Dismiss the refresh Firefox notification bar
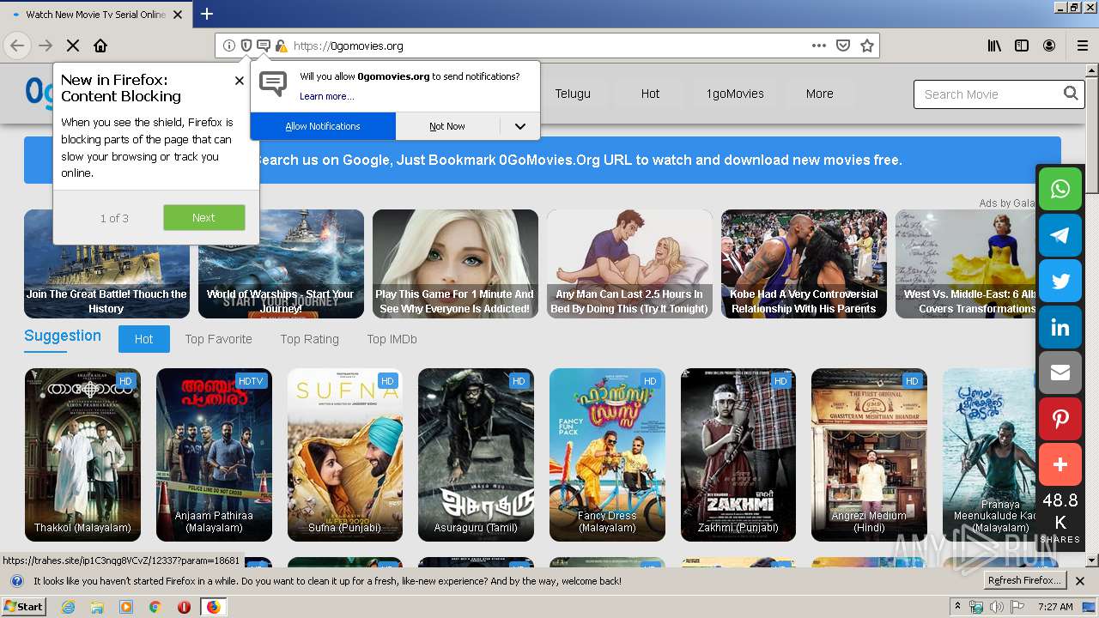1099x618 pixels. click(1080, 581)
